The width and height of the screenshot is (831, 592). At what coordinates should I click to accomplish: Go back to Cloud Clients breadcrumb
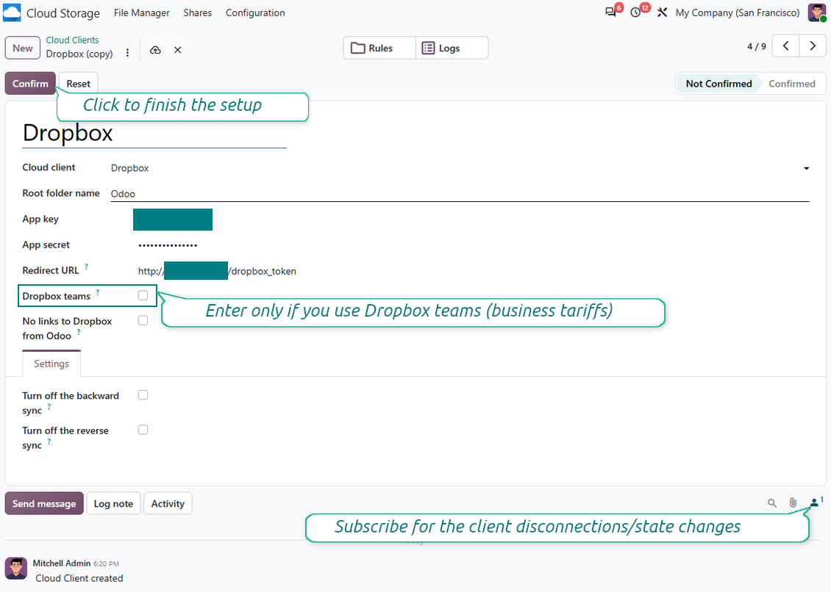[72, 40]
